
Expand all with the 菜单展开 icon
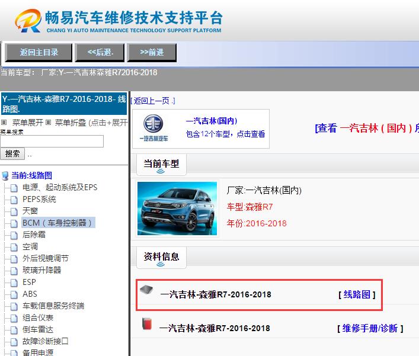(x=4, y=123)
